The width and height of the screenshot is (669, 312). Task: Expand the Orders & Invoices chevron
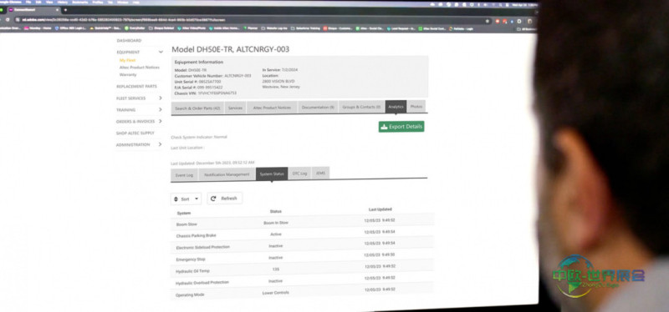161,121
